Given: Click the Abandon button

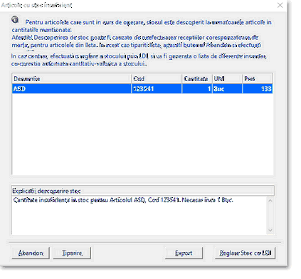Looking at the screenshot, I should tap(31, 253).
